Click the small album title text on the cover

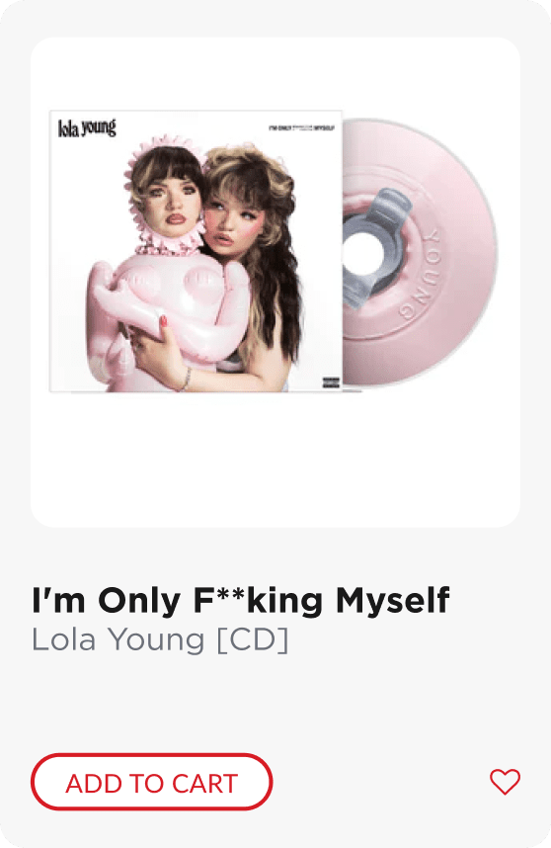[x=302, y=128]
